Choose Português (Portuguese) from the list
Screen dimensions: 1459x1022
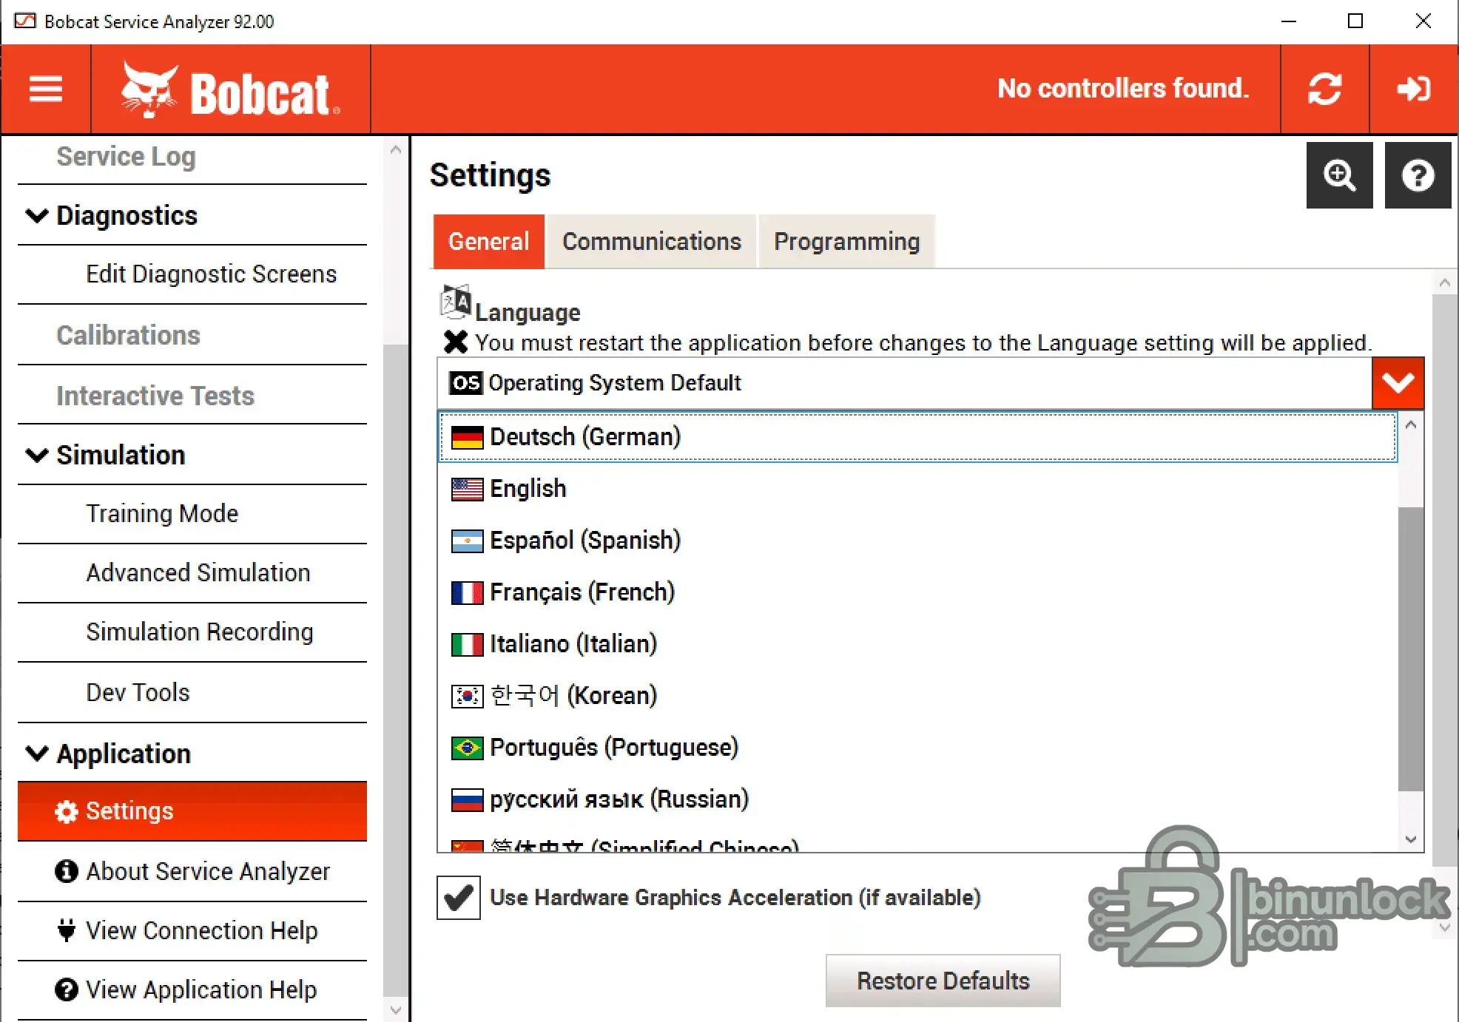pos(917,748)
